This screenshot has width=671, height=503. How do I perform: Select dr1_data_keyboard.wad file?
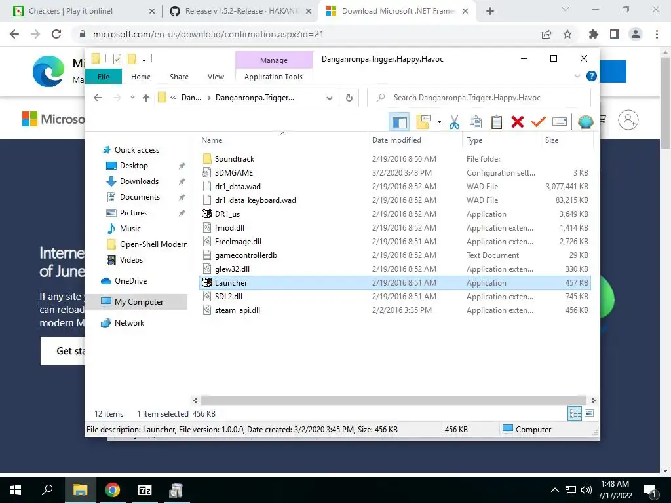pyautogui.click(x=255, y=200)
